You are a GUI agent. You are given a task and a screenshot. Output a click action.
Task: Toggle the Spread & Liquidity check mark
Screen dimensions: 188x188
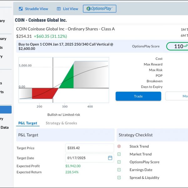click(x=119, y=178)
